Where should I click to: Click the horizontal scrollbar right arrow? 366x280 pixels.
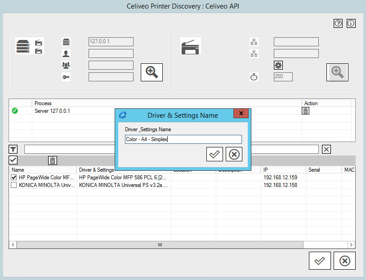click(x=352, y=245)
